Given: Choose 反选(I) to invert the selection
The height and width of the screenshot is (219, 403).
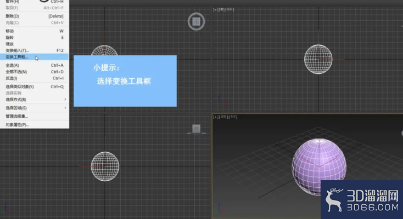Looking at the screenshot, I should point(35,78).
